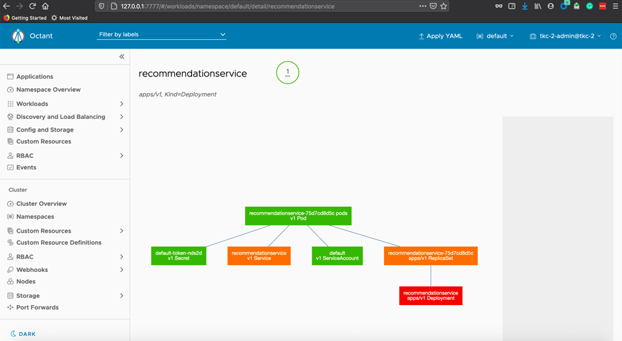Open the help question mark icon
The image size is (622, 341).
(x=613, y=36)
